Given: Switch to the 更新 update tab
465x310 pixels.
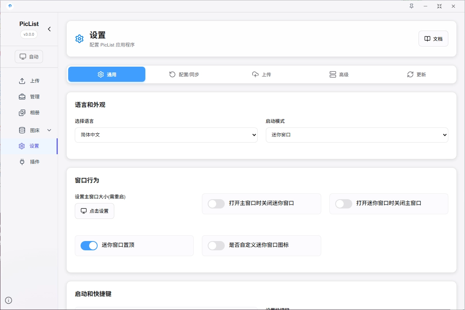Looking at the screenshot, I should point(416,74).
